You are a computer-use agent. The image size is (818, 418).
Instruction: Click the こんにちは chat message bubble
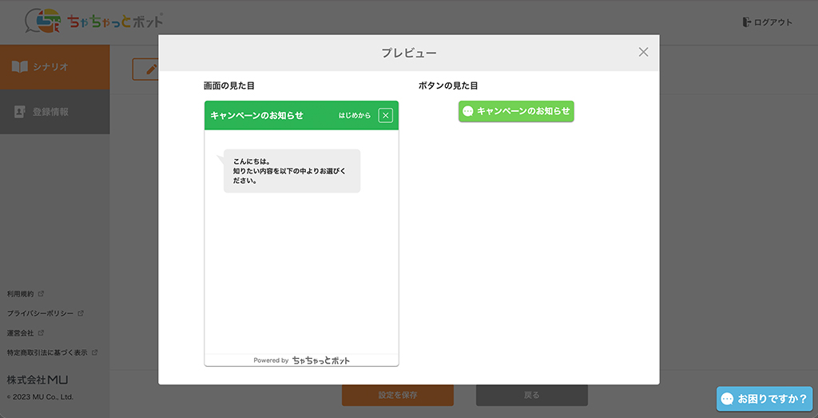point(292,171)
